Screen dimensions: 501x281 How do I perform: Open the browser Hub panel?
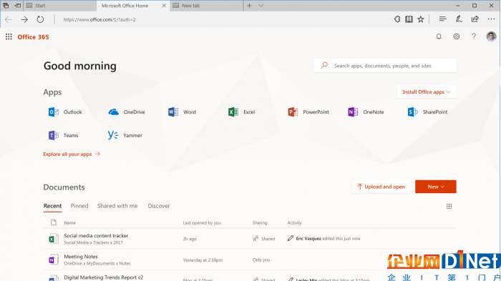pyautogui.click(x=442, y=19)
